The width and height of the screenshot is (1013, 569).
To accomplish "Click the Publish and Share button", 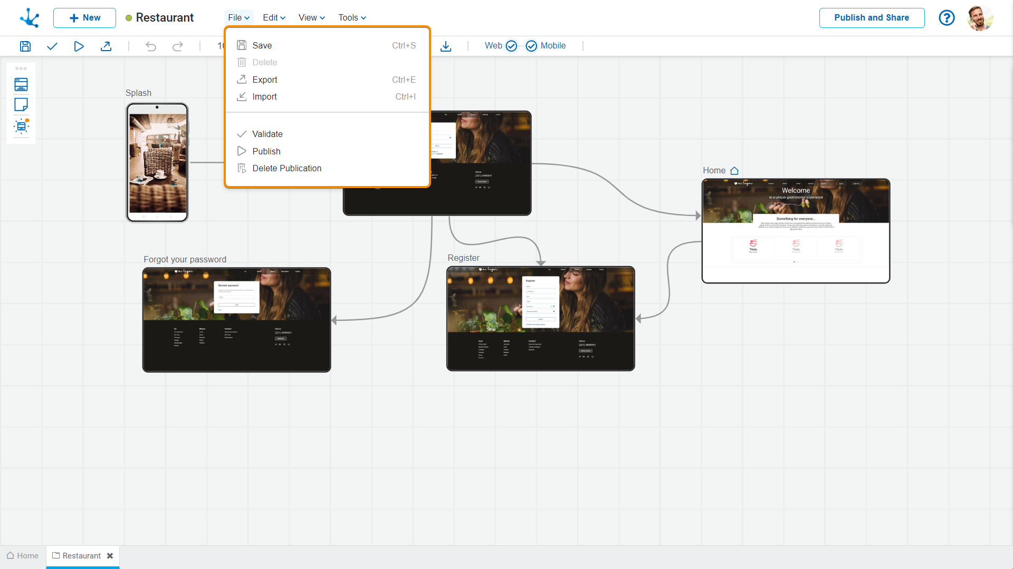I will click(x=871, y=17).
